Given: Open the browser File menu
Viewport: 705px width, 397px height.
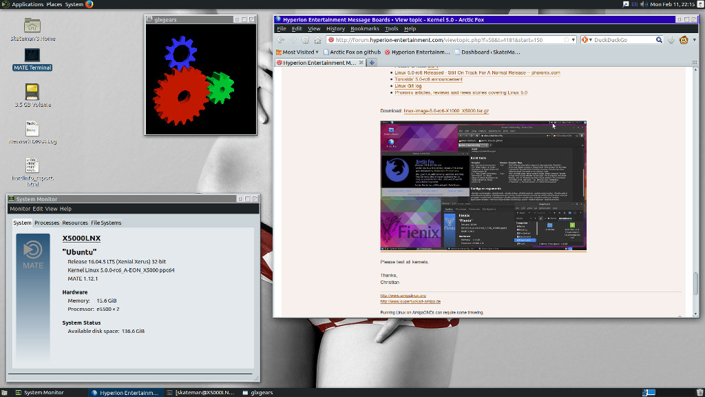Looking at the screenshot, I should coord(282,28).
